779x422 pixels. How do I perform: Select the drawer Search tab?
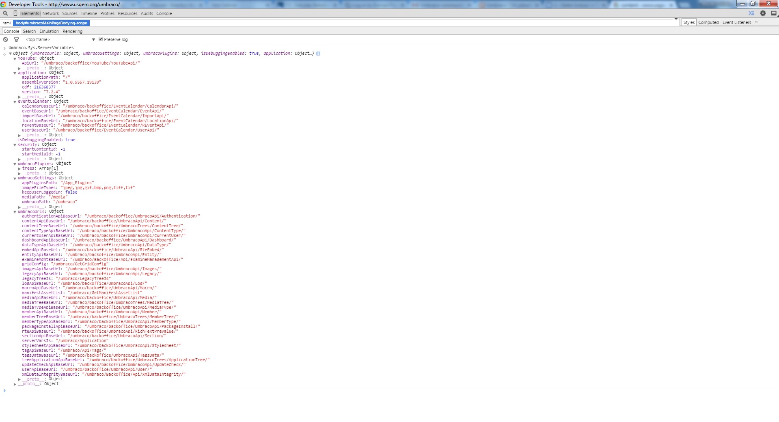tap(29, 31)
